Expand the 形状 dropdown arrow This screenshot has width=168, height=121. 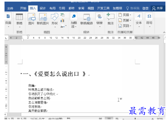pyautogui.click(x=55, y=27)
